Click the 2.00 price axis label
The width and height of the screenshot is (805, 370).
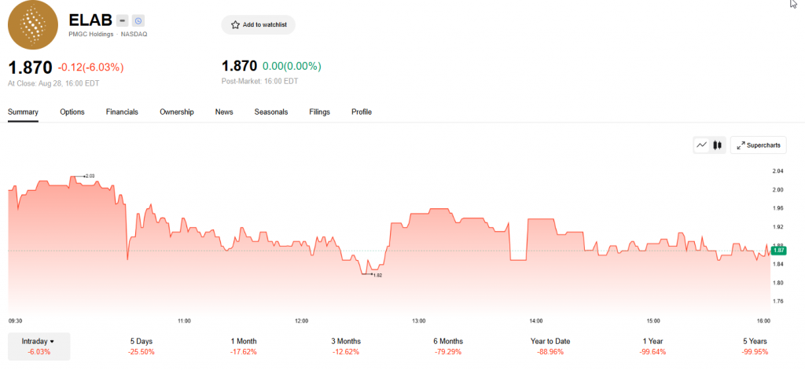coord(778,189)
